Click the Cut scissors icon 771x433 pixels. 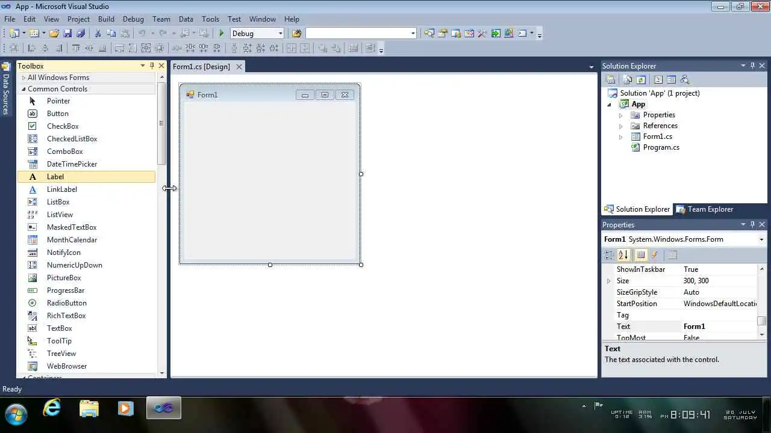(x=98, y=33)
